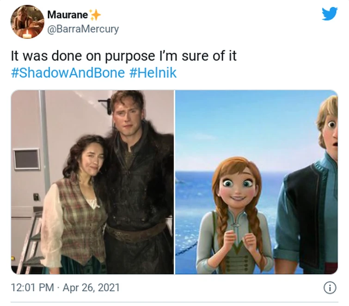Click the Maurane display name

click(67, 15)
